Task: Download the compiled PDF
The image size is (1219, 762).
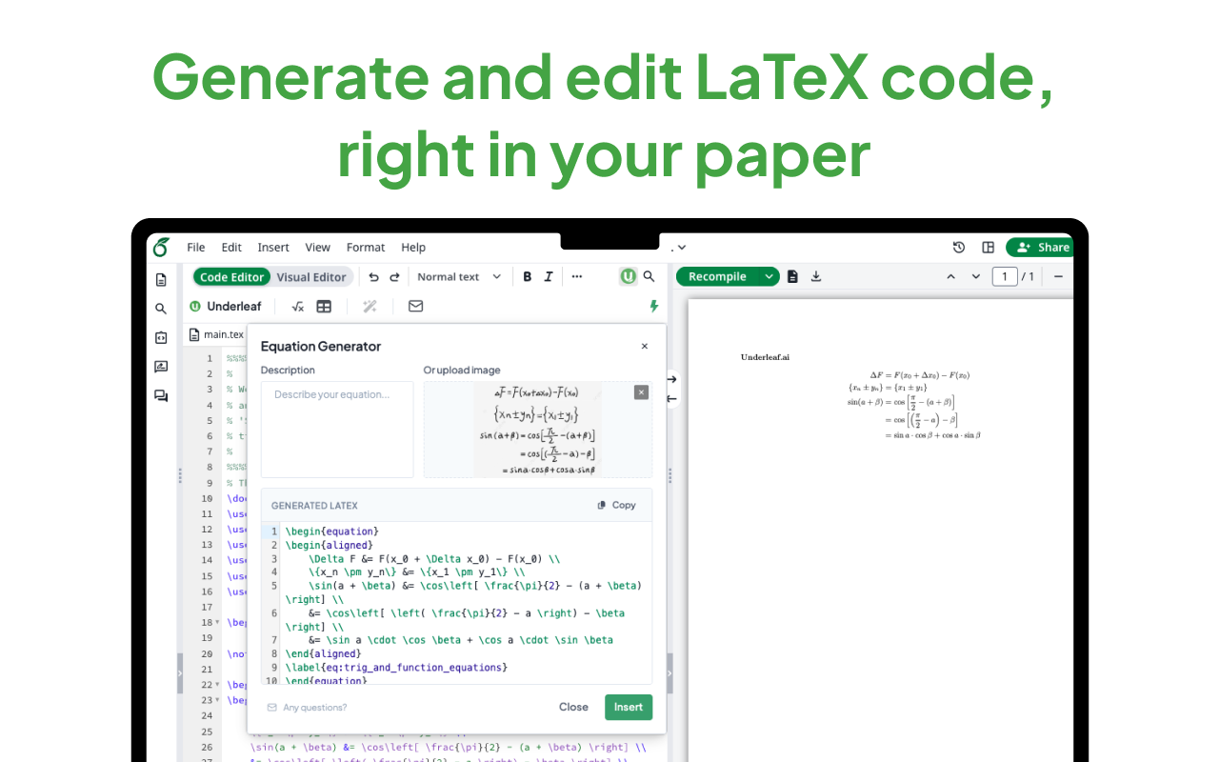Action: [816, 276]
